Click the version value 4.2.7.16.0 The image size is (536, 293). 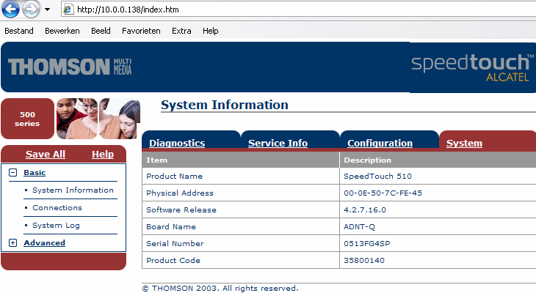[365, 209]
